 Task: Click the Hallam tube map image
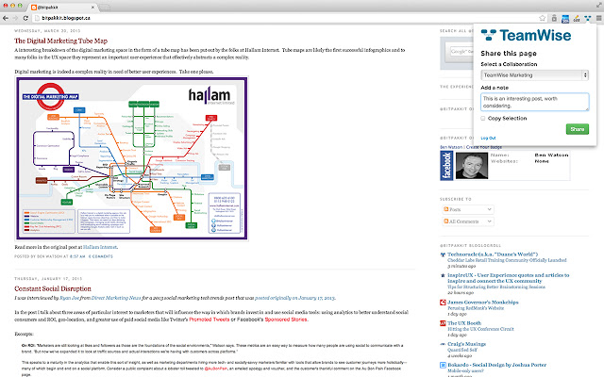click(132, 158)
